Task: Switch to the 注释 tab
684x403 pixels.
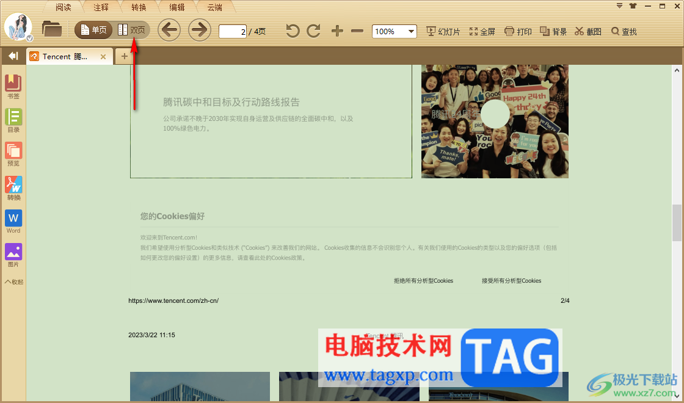Action: click(x=101, y=7)
